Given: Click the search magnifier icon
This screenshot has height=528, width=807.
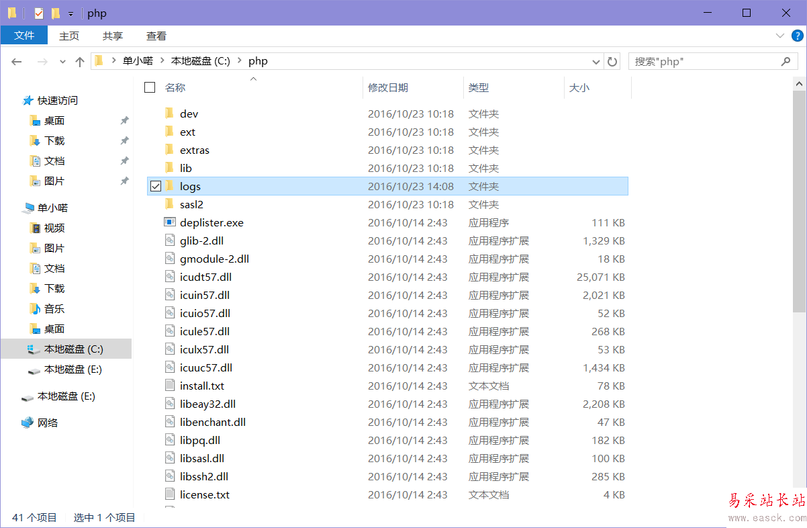Looking at the screenshot, I should (786, 61).
